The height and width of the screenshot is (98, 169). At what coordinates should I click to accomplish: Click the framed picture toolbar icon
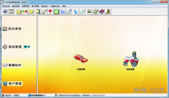tap(89, 12)
